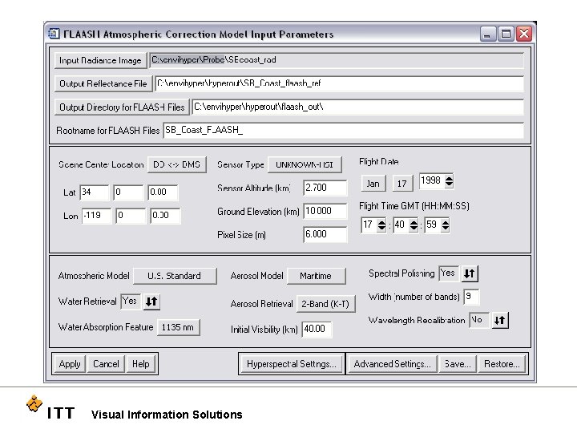Viewport: 577px width, 433px height.
Task: Click the flaash_out output directory field
Action: (x=357, y=107)
